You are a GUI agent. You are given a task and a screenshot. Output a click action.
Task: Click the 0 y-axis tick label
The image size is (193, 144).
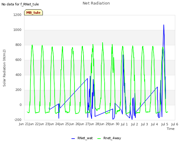[21, 105]
